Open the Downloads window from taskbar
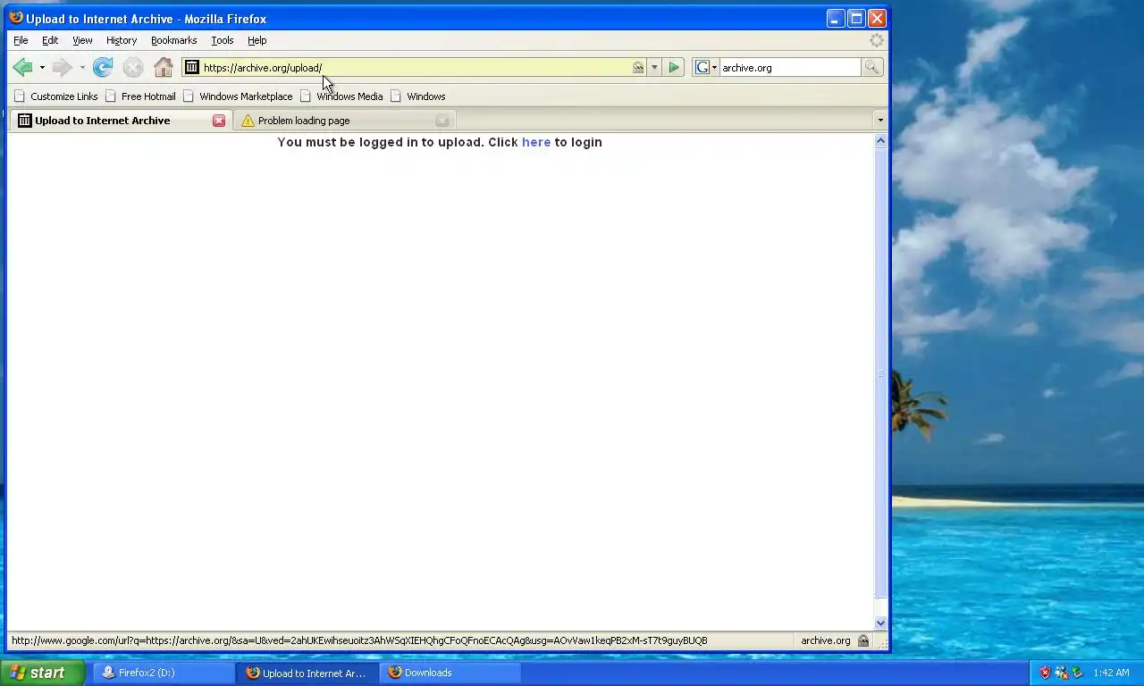This screenshot has width=1144, height=686. point(450,673)
